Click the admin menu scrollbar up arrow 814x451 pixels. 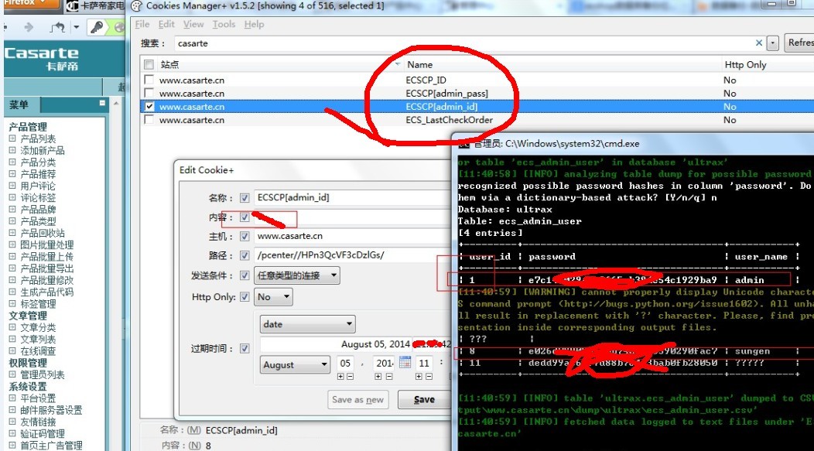coord(116,104)
